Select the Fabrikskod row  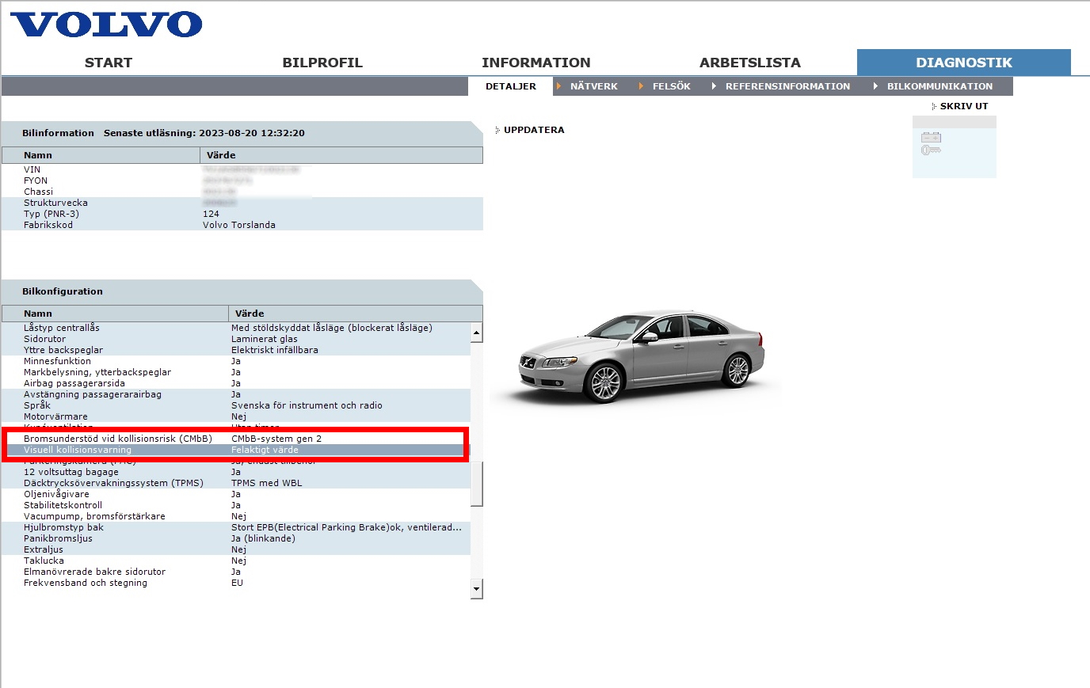click(x=242, y=225)
